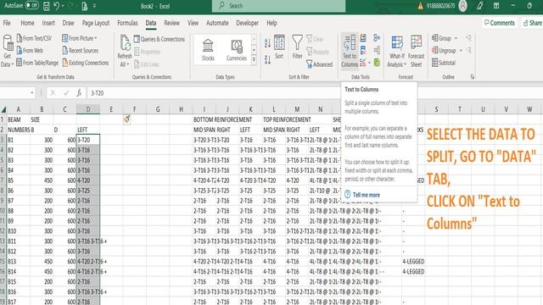Switch to the Home tab
Image resolution: width=543 pixels, height=305 pixels.
27,23
